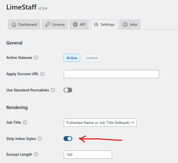Screen dimensions: 178x163
Task: Open the API tab
Action: 79,24
